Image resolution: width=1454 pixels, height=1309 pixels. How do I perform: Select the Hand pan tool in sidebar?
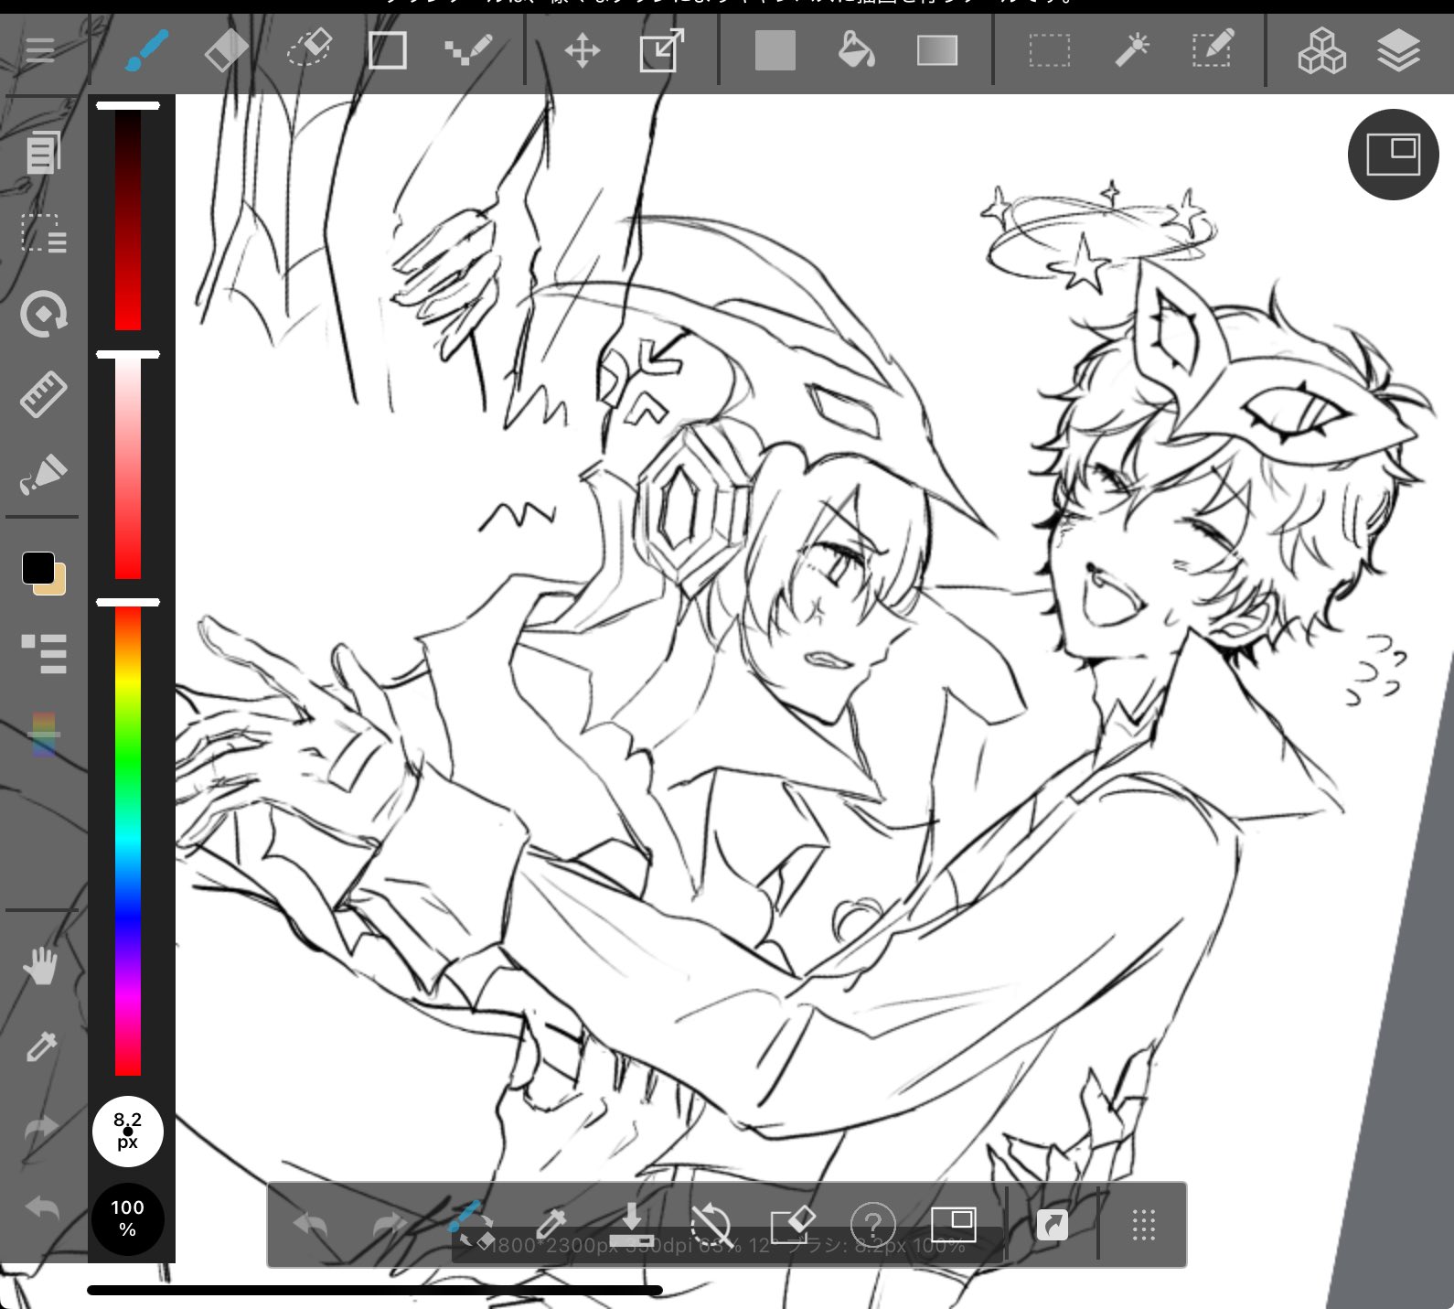point(40,967)
